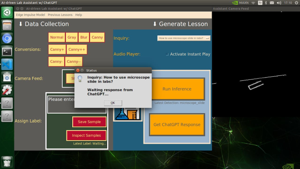The image size is (300, 169).
Task: Open the NVIDIA MAXN power mode menu
Action: point(241,3)
